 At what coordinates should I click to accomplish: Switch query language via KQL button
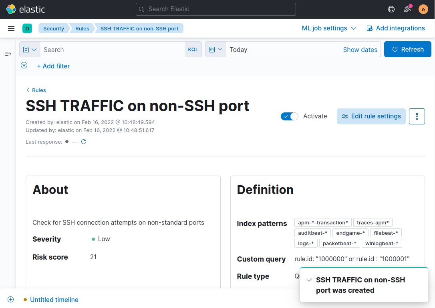click(193, 50)
